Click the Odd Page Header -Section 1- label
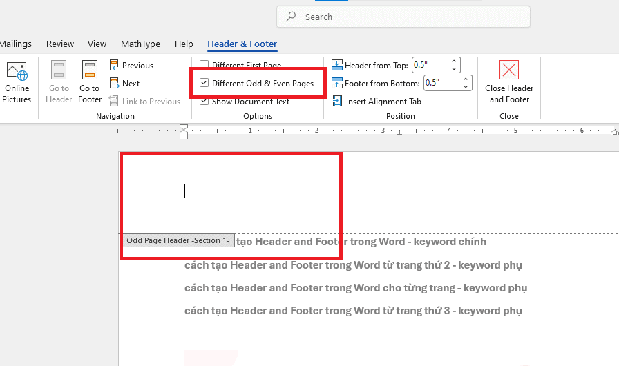Viewport: 619px width, 366px height. [178, 240]
